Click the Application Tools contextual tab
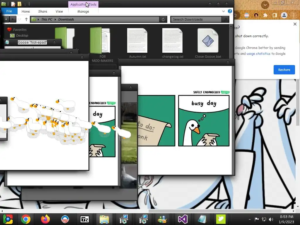Image resolution: width=300 pixels, height=225 pixels. 83,4
